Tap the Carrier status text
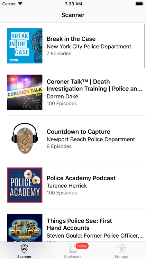 click(x=9, y=4)
